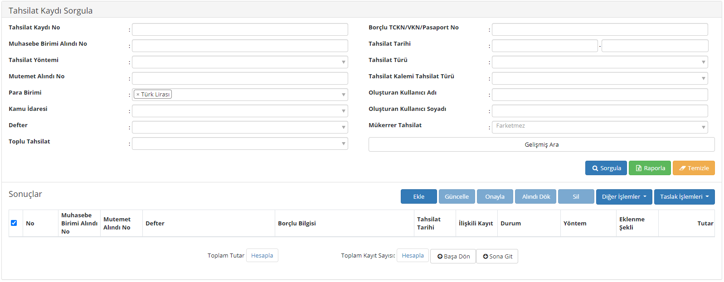Open the Taslak İşlemleri menu
724x282 pixels.
[x=684, y=196]
